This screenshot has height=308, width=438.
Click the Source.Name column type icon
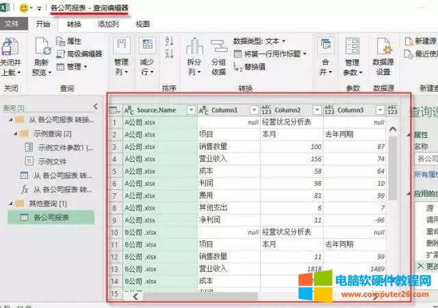pos(129,111)
